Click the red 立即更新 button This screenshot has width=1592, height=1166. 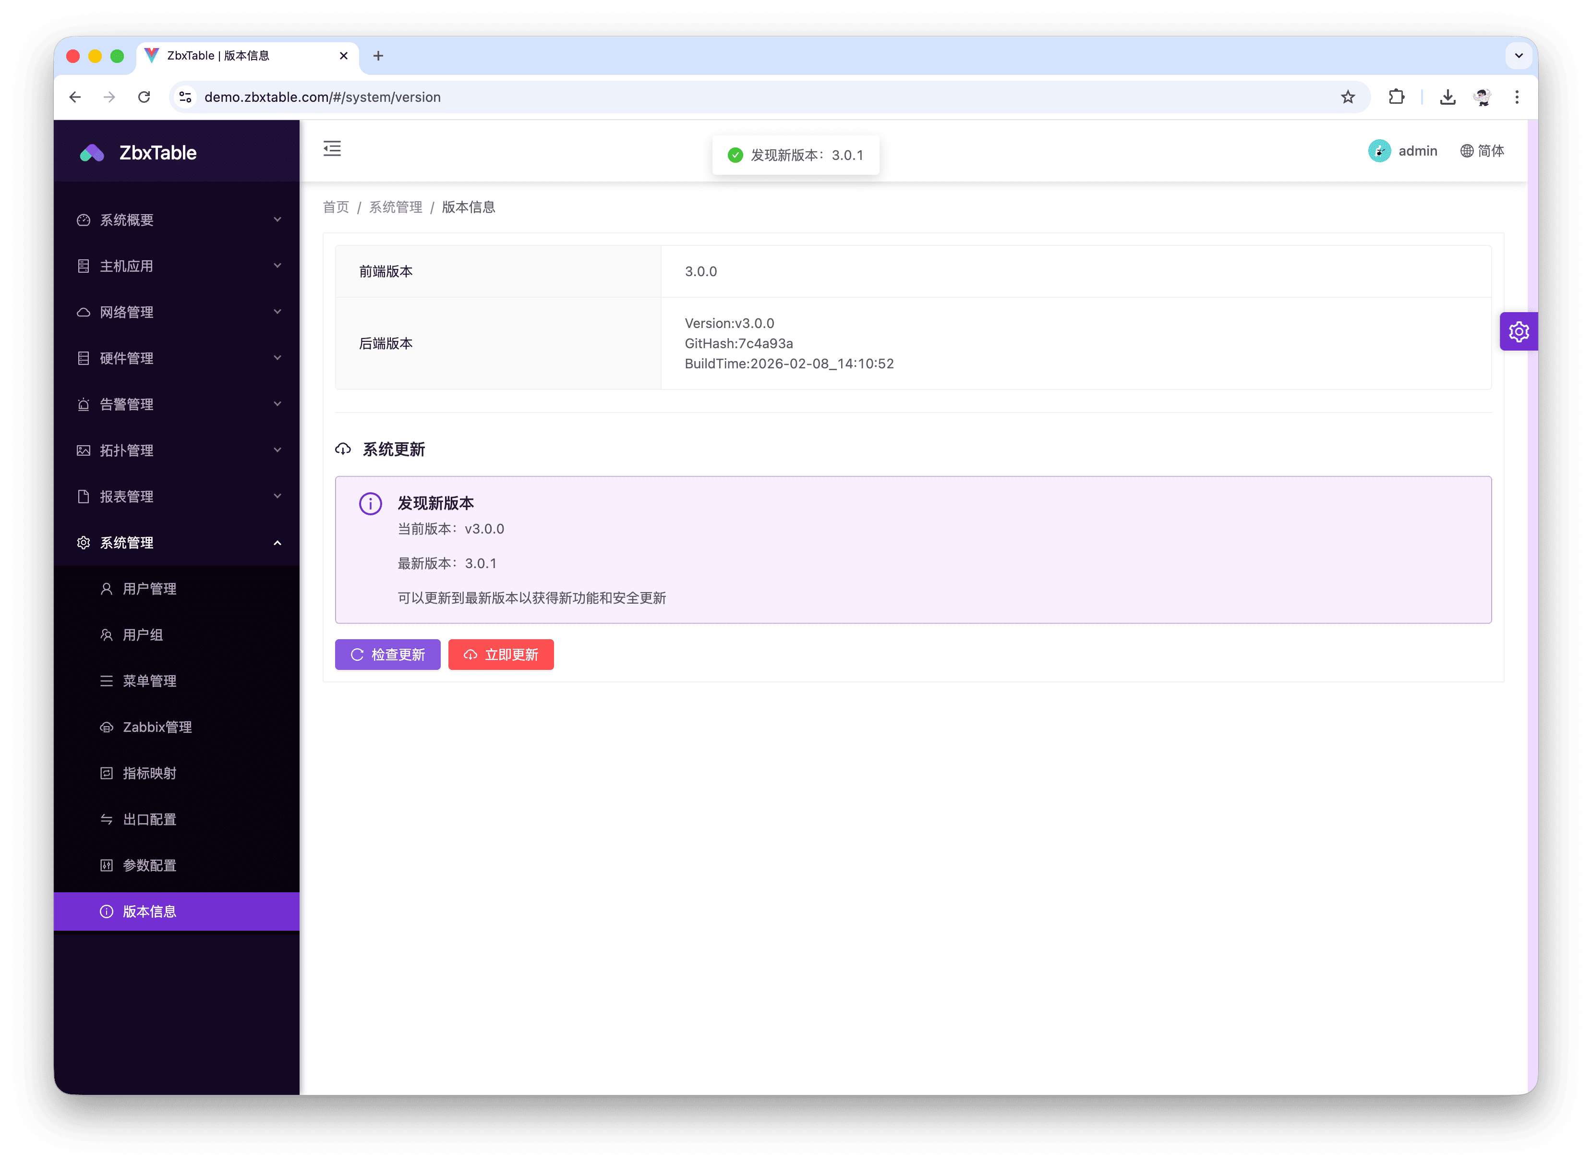click(x=501, y=655)
